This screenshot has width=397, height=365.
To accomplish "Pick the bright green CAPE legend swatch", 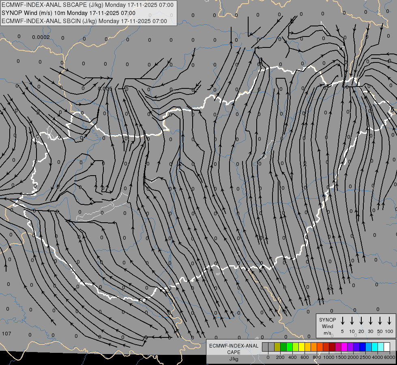I will point(290,347).
